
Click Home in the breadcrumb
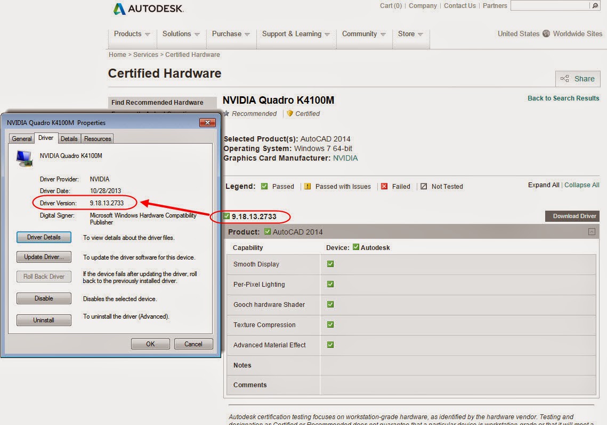[x=117, y=55]
